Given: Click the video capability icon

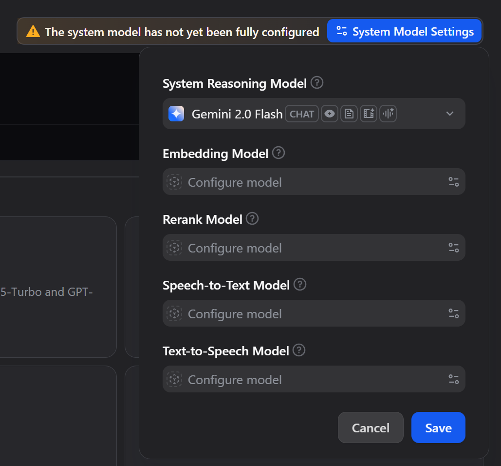Looking at the screenshot, I should click(x=369, y=114).
